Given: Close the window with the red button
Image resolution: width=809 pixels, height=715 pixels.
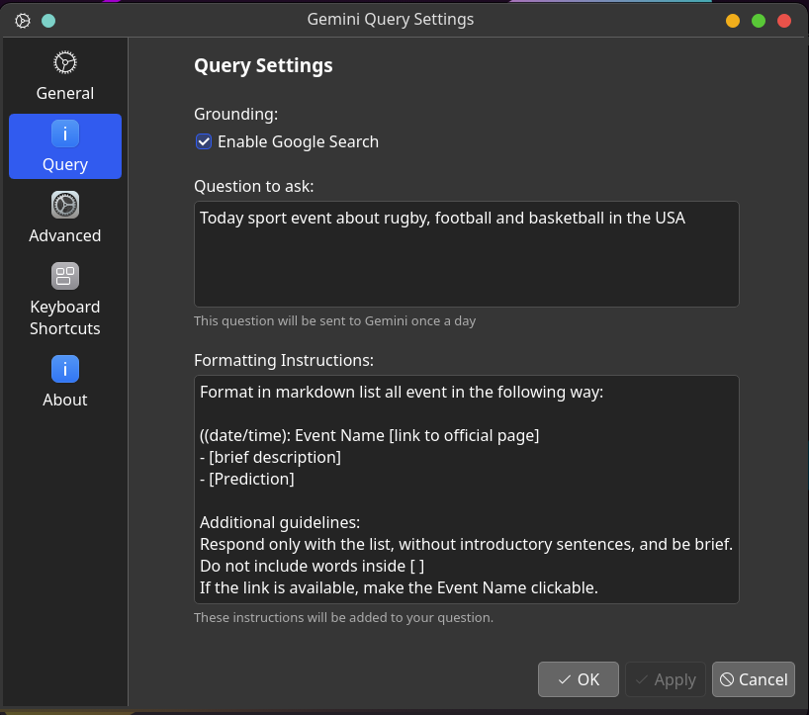Looking at the screenshot, I should click(x=784, y=21).
